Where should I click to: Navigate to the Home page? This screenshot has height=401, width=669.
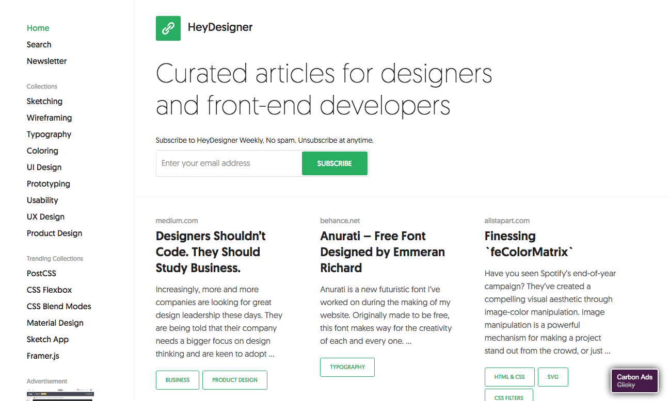(38, 28)
